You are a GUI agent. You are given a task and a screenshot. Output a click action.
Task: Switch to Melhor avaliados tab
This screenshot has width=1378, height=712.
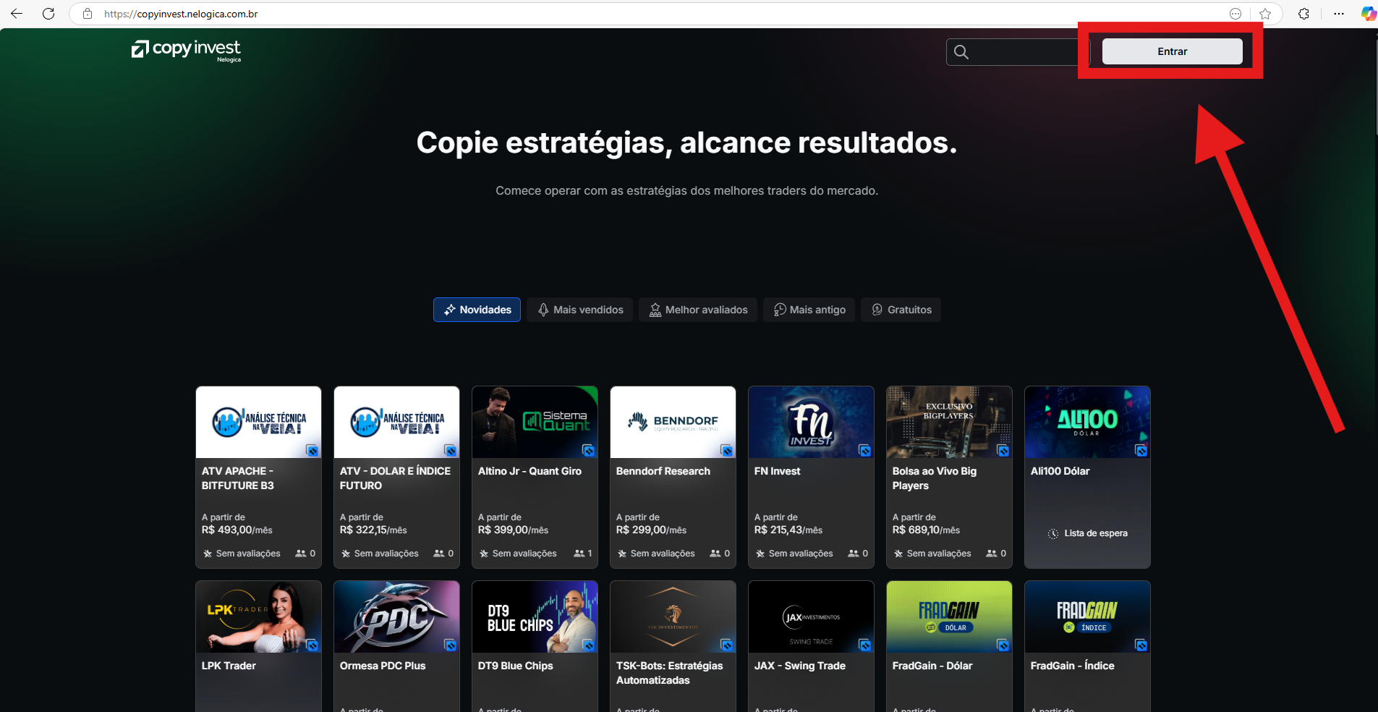[698, 310]
